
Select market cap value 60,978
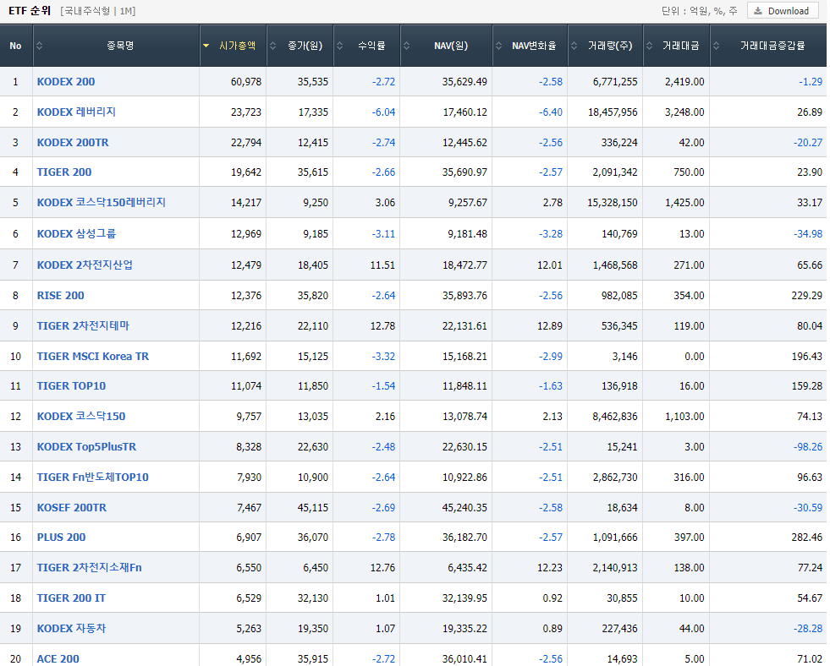[x=246, y=82]
